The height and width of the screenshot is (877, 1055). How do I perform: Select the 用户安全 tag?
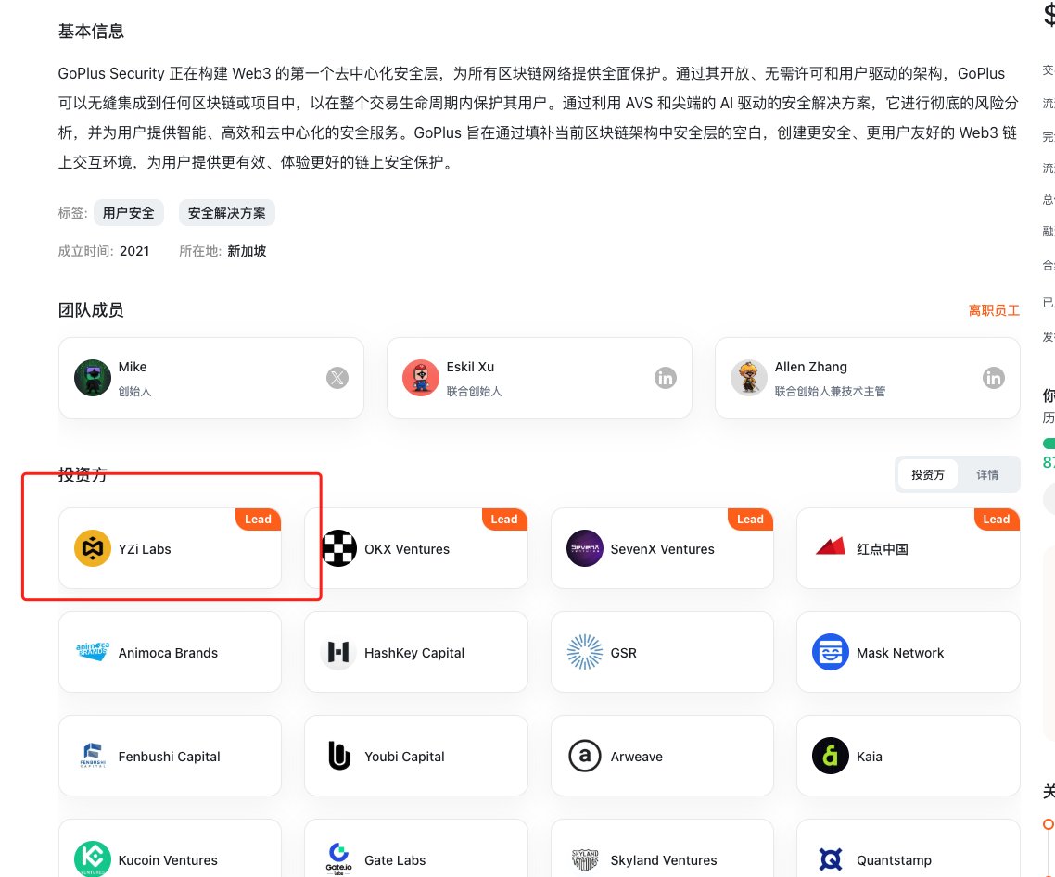(129, 213)
